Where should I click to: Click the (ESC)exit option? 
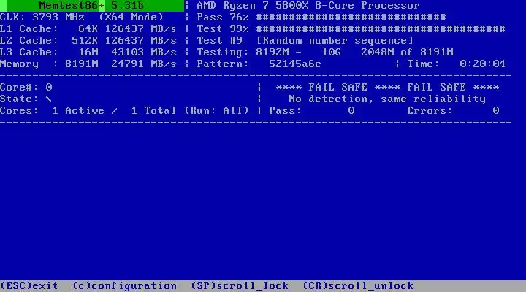tap(29, 285)
